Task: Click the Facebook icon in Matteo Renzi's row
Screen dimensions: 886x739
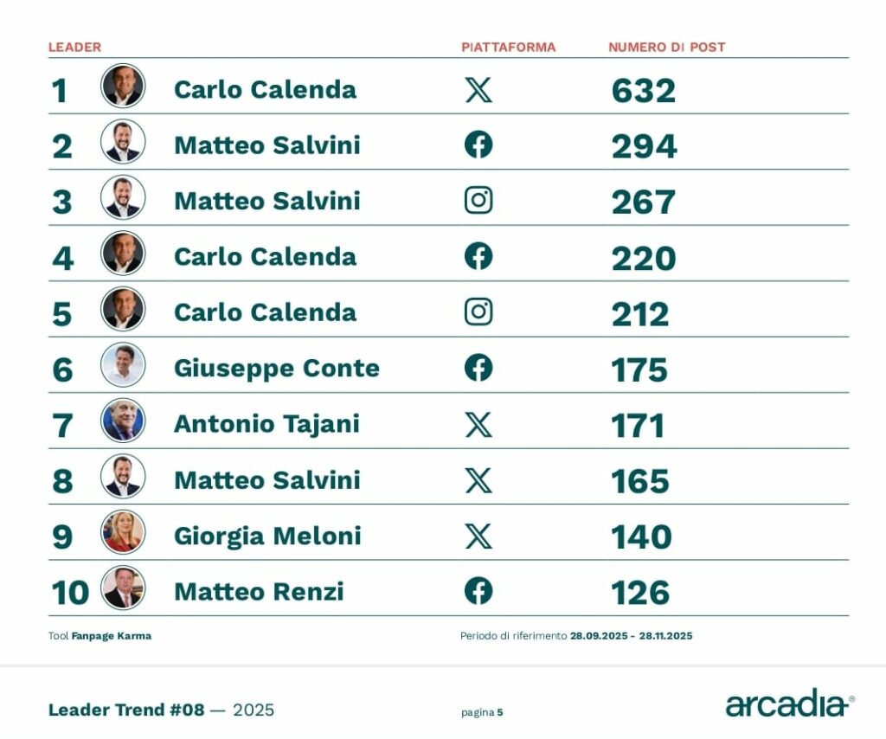Action: pyautogui.click(x=478, y=591)
